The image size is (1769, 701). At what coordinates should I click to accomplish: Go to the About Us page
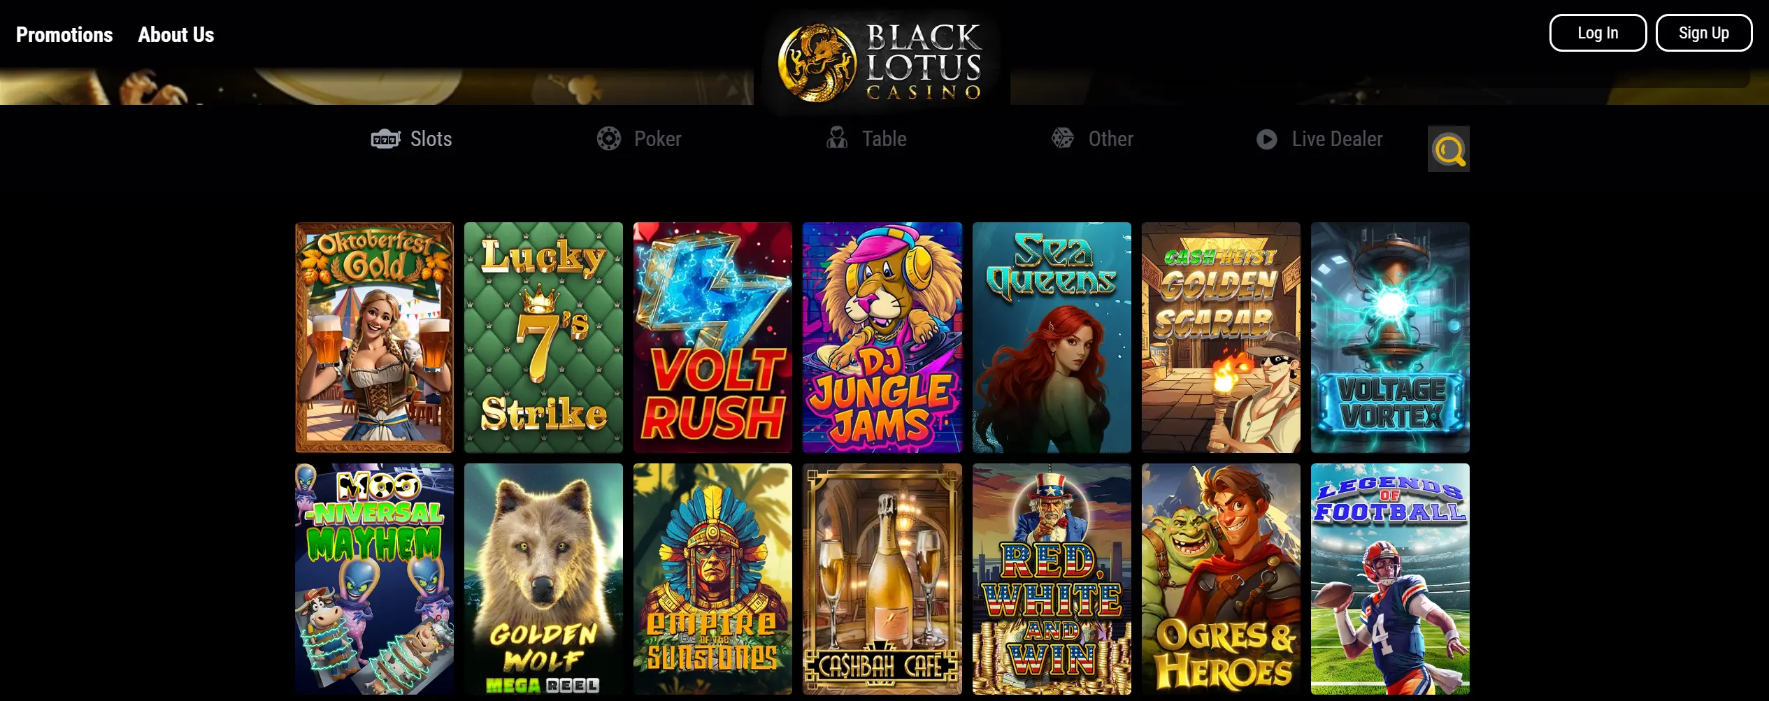176,34
